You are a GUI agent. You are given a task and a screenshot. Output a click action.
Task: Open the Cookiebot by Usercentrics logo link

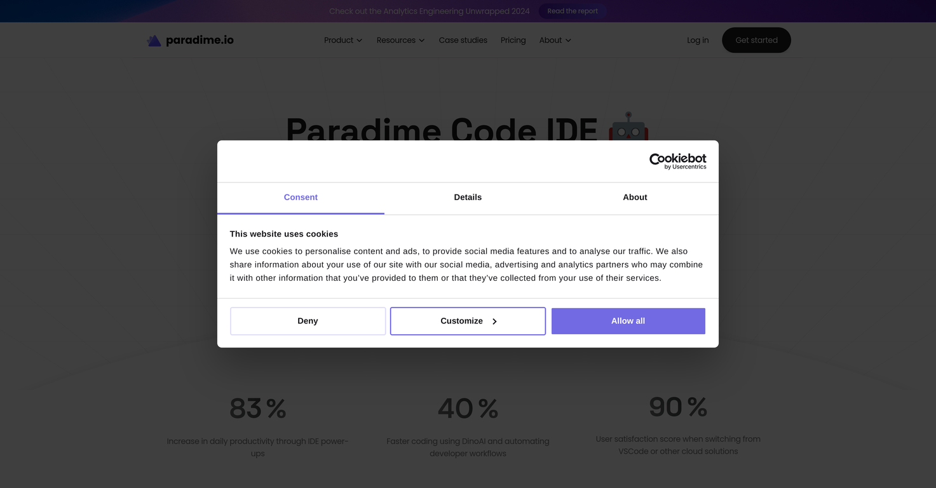click(x=677, y=161)
